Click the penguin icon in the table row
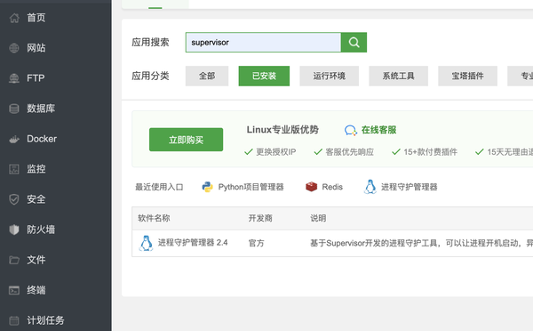 tap(147, 243)
